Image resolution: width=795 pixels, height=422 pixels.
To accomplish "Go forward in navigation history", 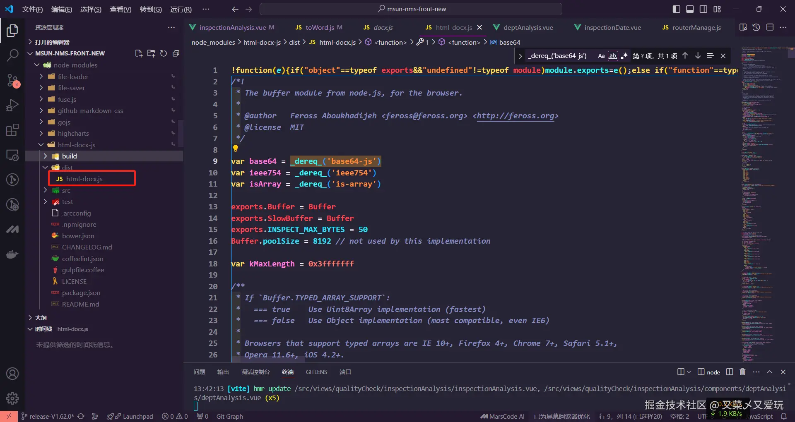I will 249,9.
